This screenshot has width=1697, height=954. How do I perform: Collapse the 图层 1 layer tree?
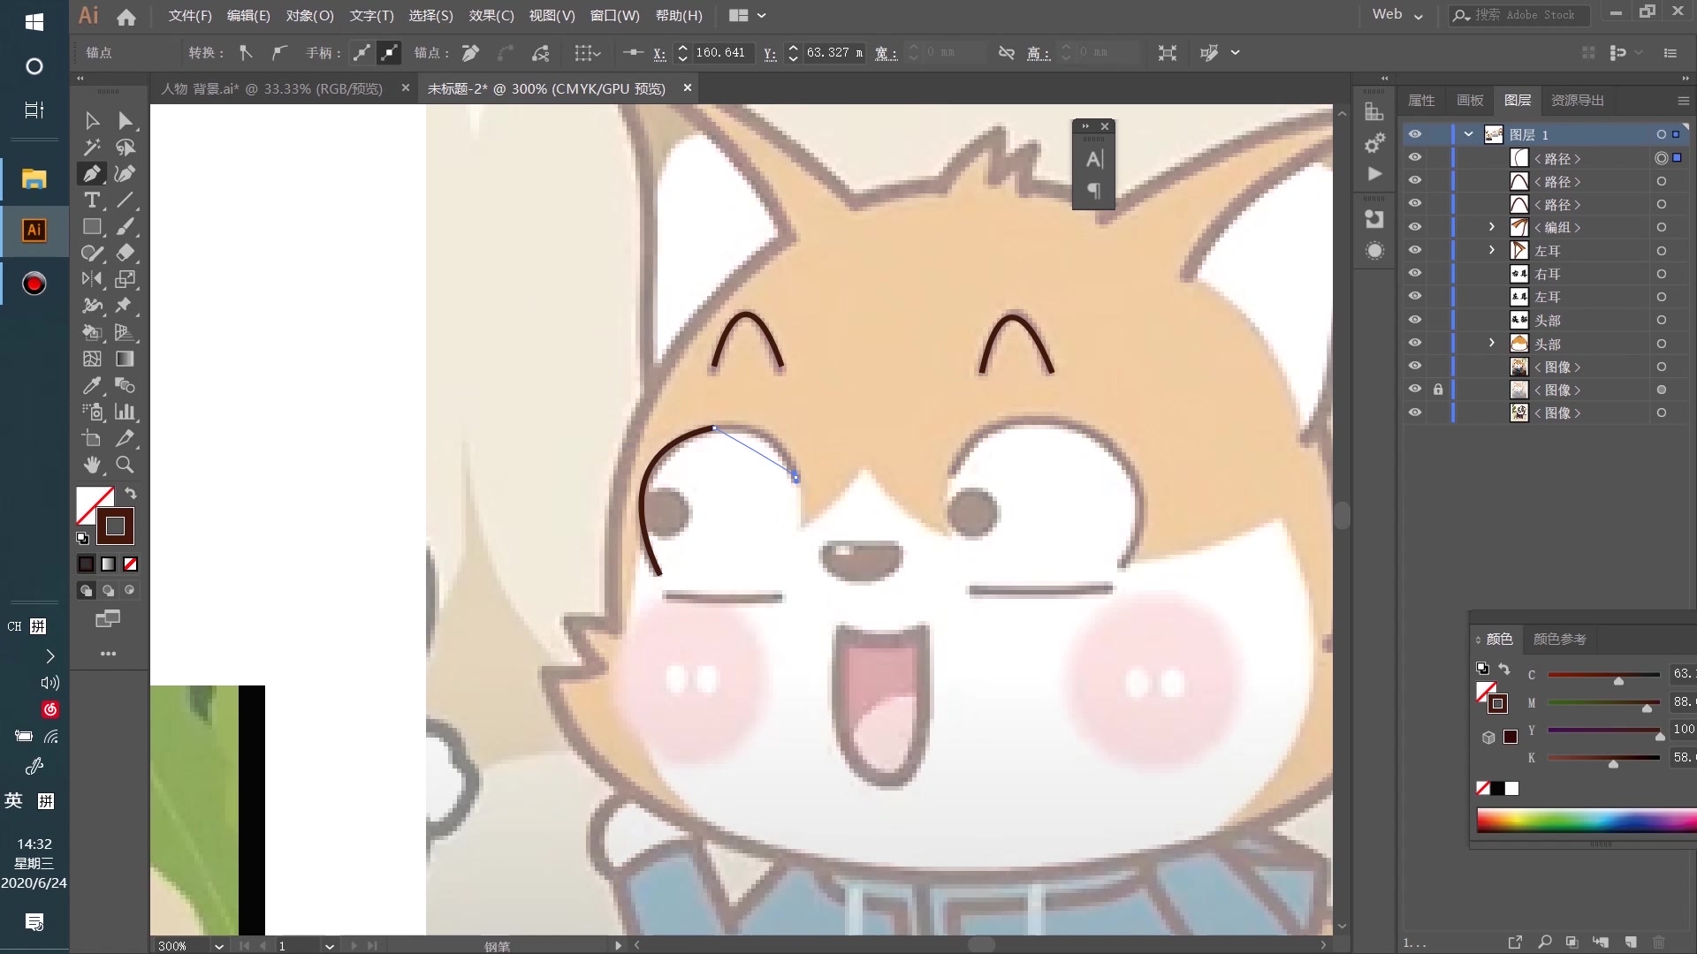tap(1468, 134)
